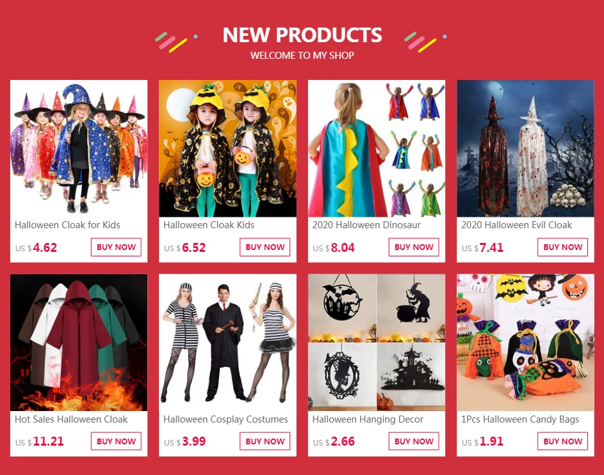The height and width of the screenshot is (475, 604).
Task: Open the pumpkin-hat kids cloak image
Action: (x=227, y=148)
